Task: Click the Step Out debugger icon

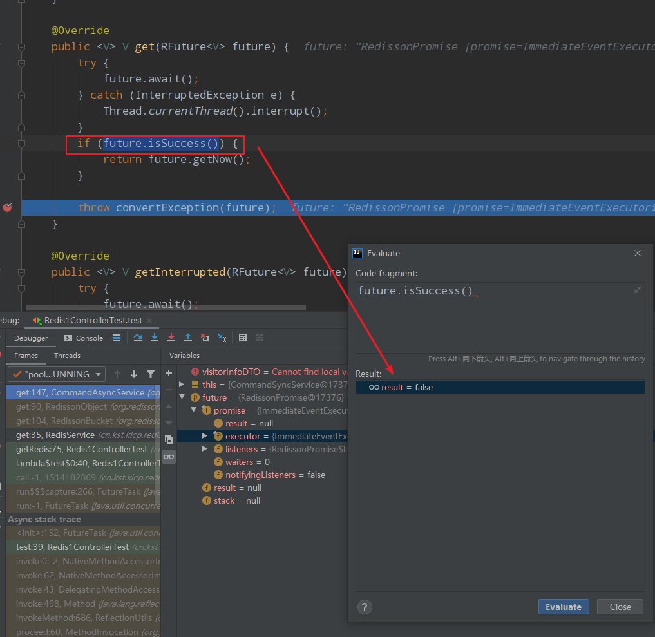Action: (x=188, y=338)
